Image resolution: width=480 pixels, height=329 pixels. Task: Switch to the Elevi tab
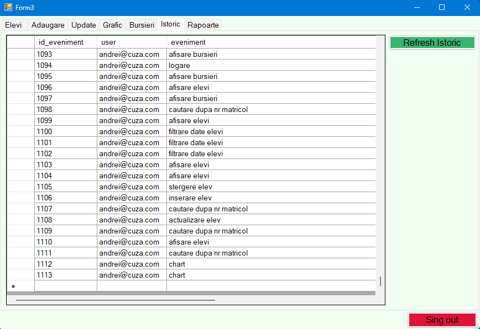pos(13,25)
